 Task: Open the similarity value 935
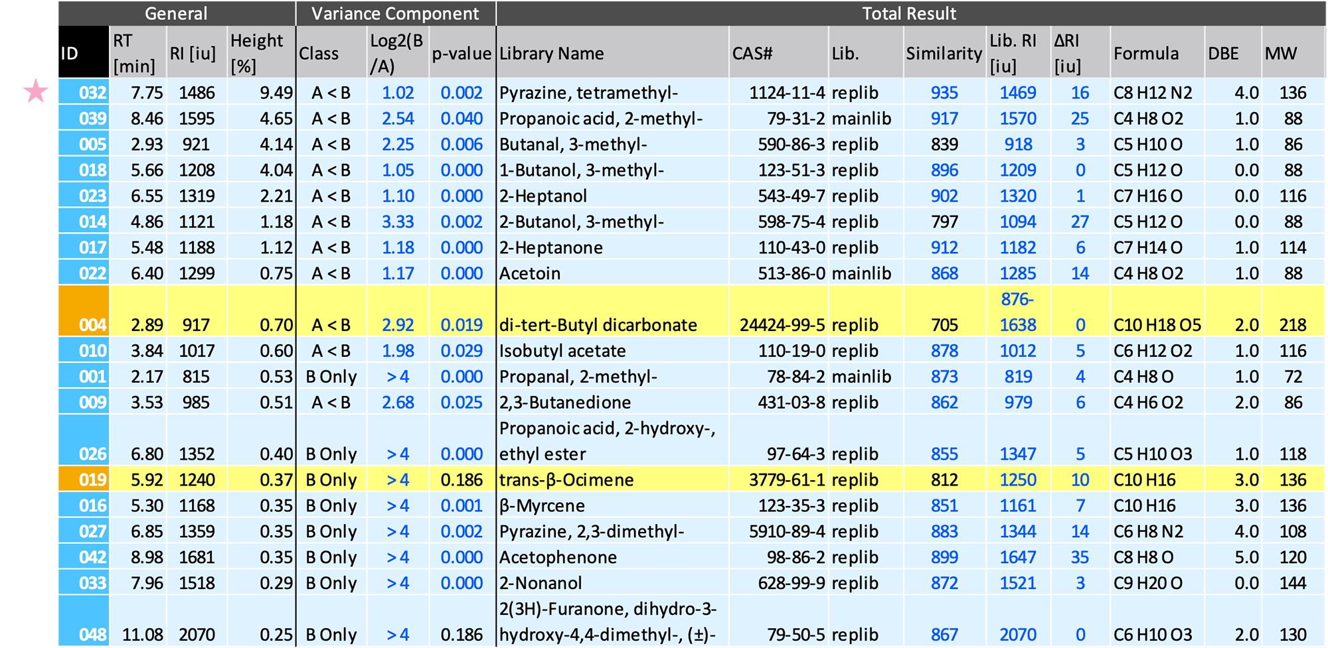click(x=944, y=93)
